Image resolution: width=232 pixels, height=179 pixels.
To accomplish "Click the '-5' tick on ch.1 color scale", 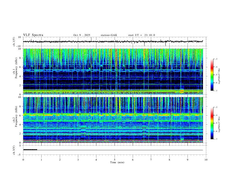I will [216, 75].
